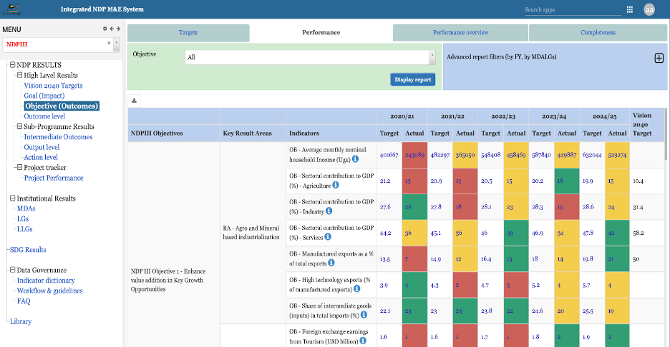
Task: Click the menu settings gear icon
Action: click(x=105, y=29)
